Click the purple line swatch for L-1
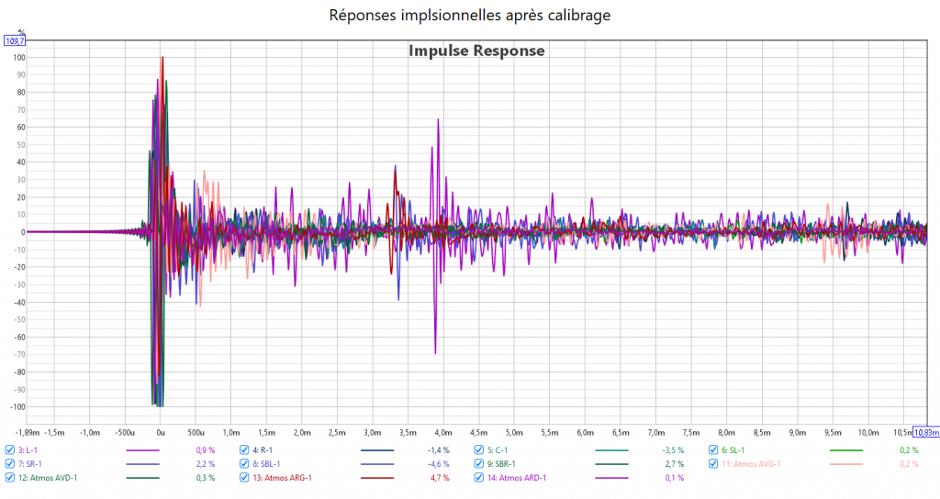Viewport: 940px width, 499px height. 142,451
